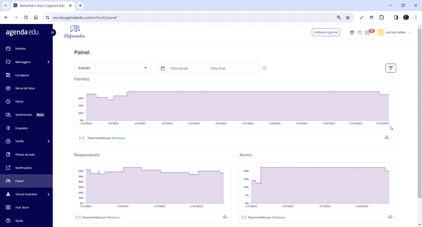422x227 pixels.
Task: Open Metabase link under Famílias chart
Action: (118, 138)
